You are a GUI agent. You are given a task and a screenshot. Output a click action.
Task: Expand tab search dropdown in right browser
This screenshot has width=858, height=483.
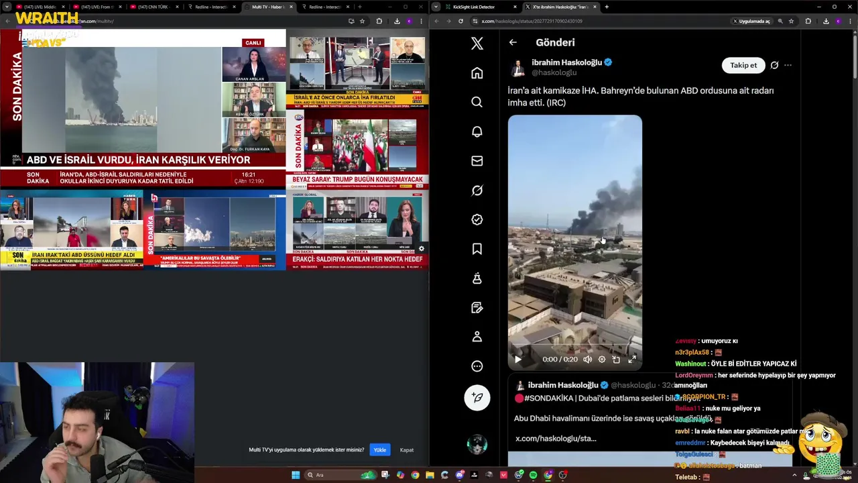436,7
